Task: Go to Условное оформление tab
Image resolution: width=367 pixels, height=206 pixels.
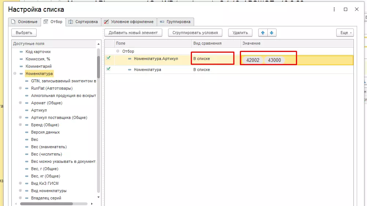Action: tap(129, 22)
